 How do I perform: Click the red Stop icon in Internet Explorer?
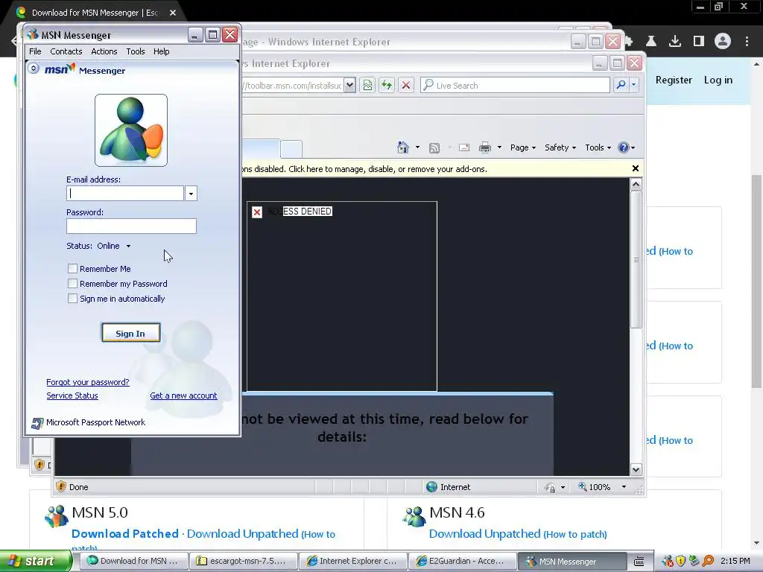[x=406, y=86]
